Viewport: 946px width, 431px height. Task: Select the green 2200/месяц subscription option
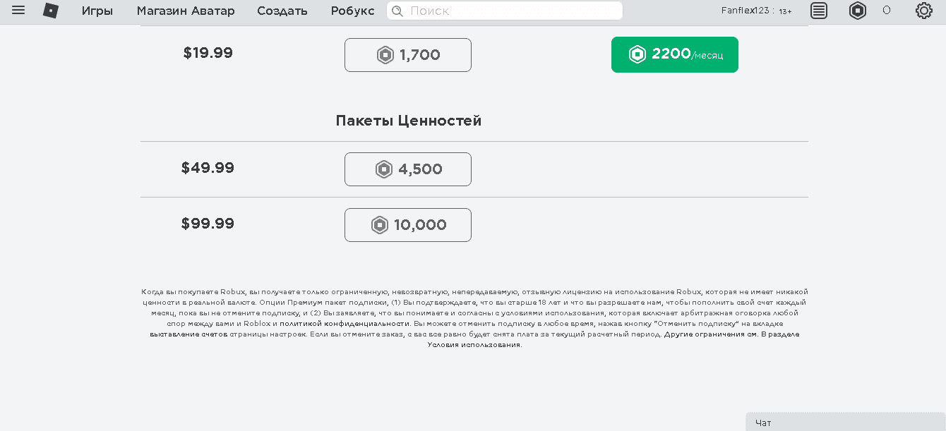pos(674,54)
